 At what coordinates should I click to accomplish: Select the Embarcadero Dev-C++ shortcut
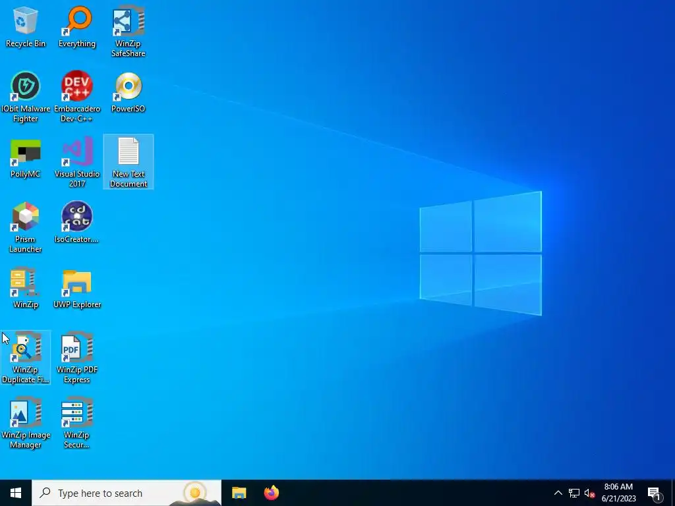[x=77, y=97]
